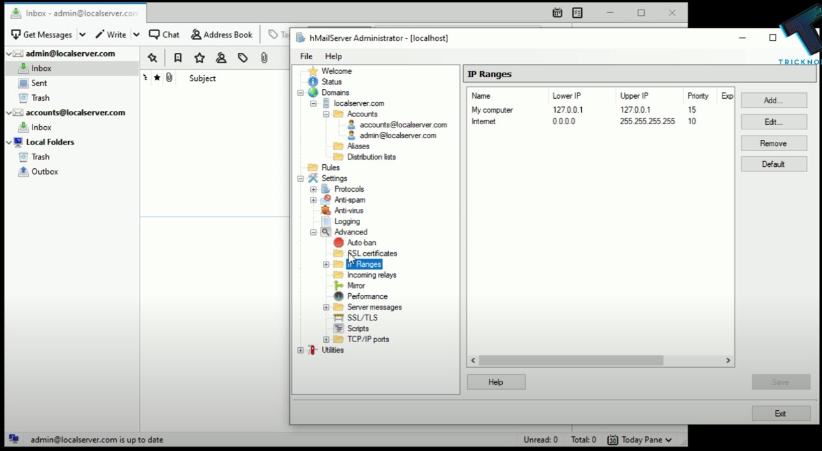The height and width of the screenshot is (451, 822).
Task: Select accounts@localserver.com user icon in tree
Action: pyautogui.click(x=351, y=125)
